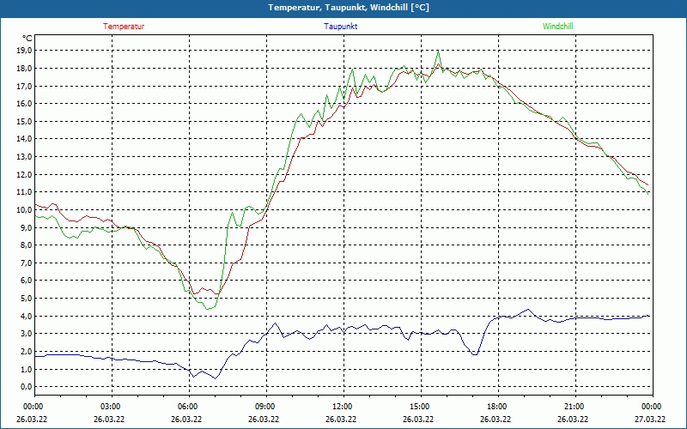Screen dimensions: 687x429
Task: Select the 8,0 y-axis value
Action: point(26,245)
